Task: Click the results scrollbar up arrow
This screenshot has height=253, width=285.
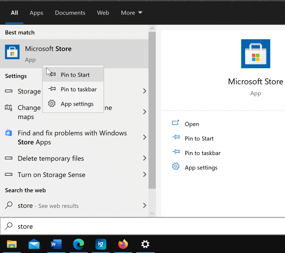Action: [152, 28]
